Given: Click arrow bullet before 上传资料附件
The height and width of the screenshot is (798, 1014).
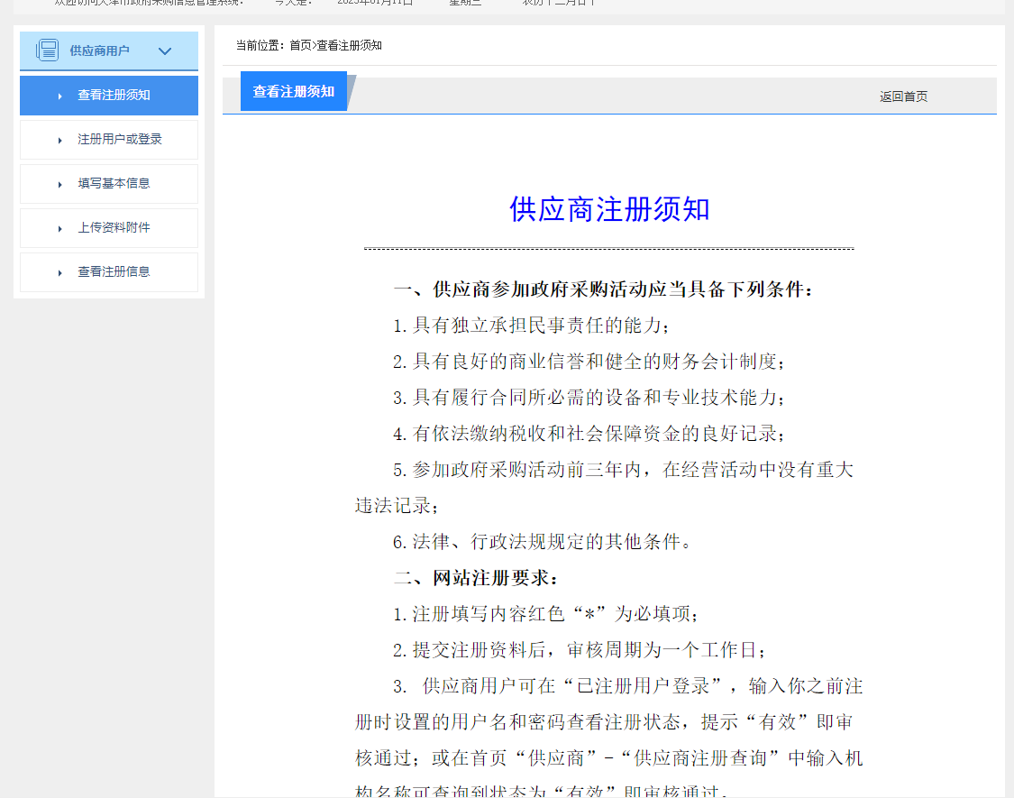Looking at the screenshot, I should (x=59, y=229).
